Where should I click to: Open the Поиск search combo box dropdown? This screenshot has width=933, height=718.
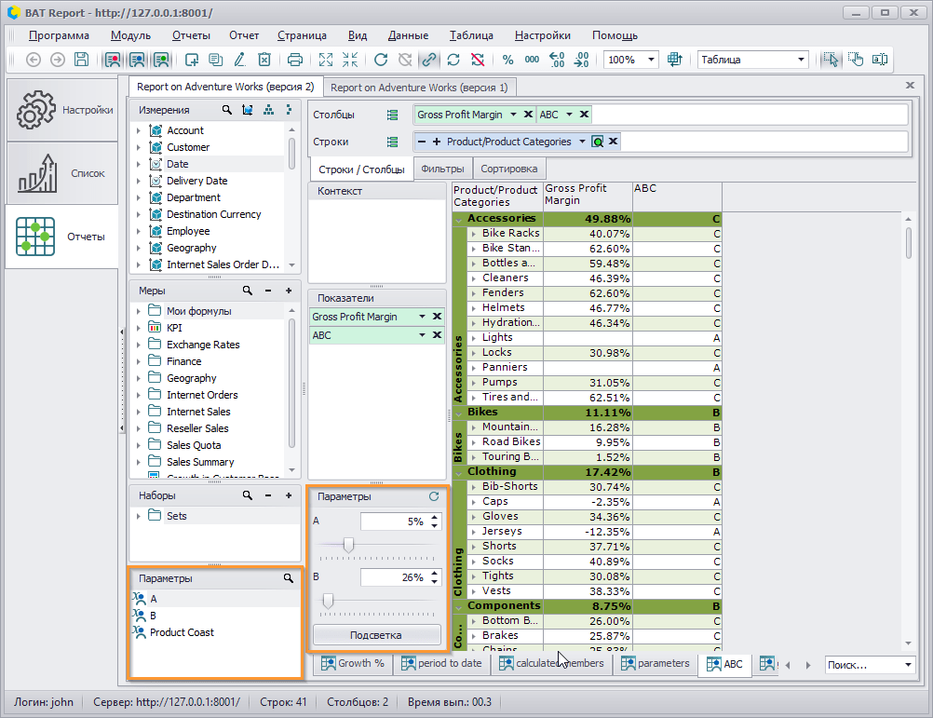point(908,665)
